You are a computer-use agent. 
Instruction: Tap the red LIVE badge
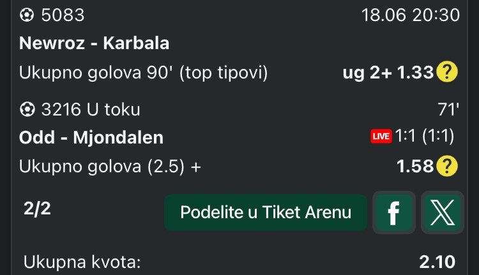(x=381, y=136)
